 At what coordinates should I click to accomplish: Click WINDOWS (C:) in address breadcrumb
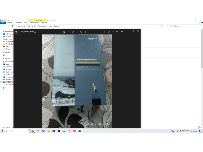coord(31,26)
